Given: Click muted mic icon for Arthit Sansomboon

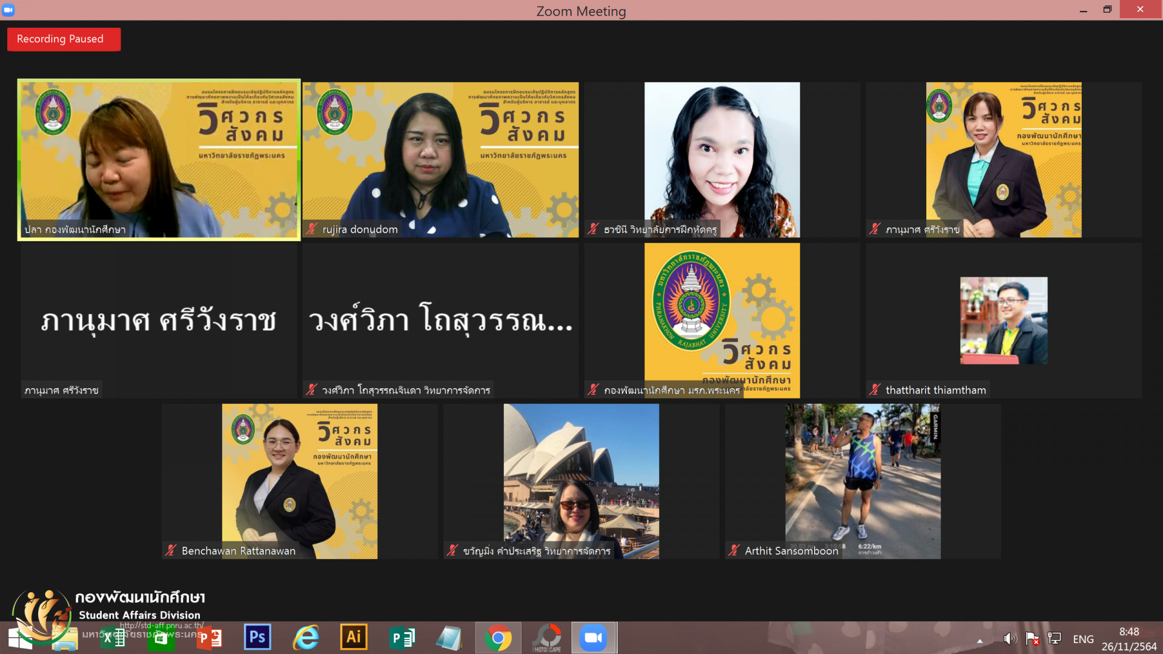Looking at the screenshot, I should pyautogui.click(x=734, y=550).
